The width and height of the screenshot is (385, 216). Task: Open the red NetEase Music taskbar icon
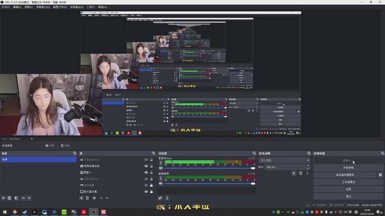(84, 212)
